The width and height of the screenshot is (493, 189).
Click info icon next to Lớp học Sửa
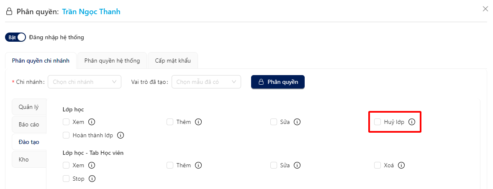coord(297,122)
